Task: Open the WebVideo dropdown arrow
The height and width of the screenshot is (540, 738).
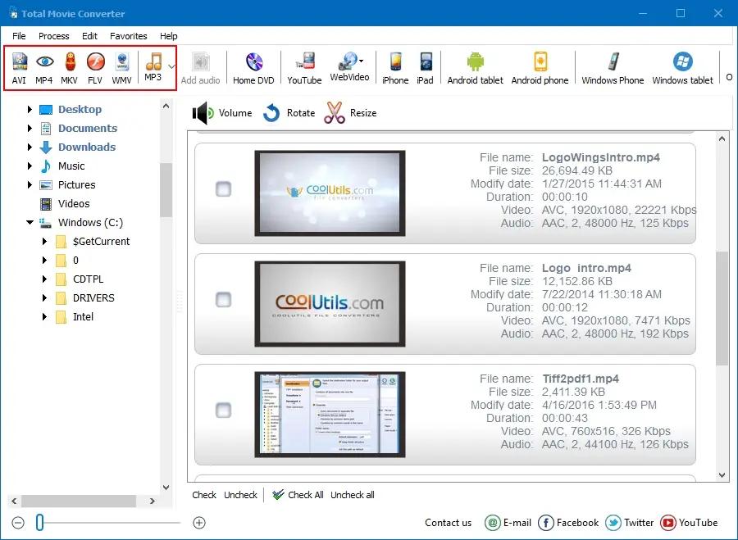Action: point(361,61)
